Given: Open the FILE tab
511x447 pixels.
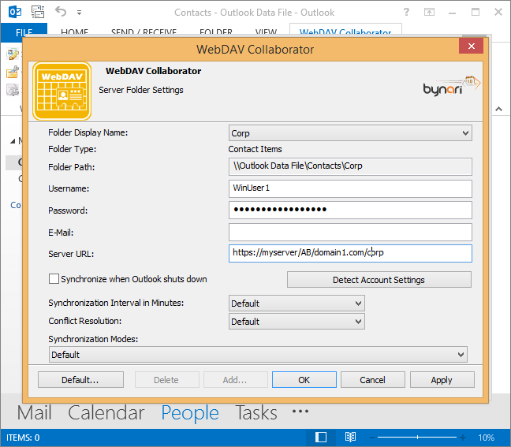Looking at the screenshot, I should [x=24, y=32].
